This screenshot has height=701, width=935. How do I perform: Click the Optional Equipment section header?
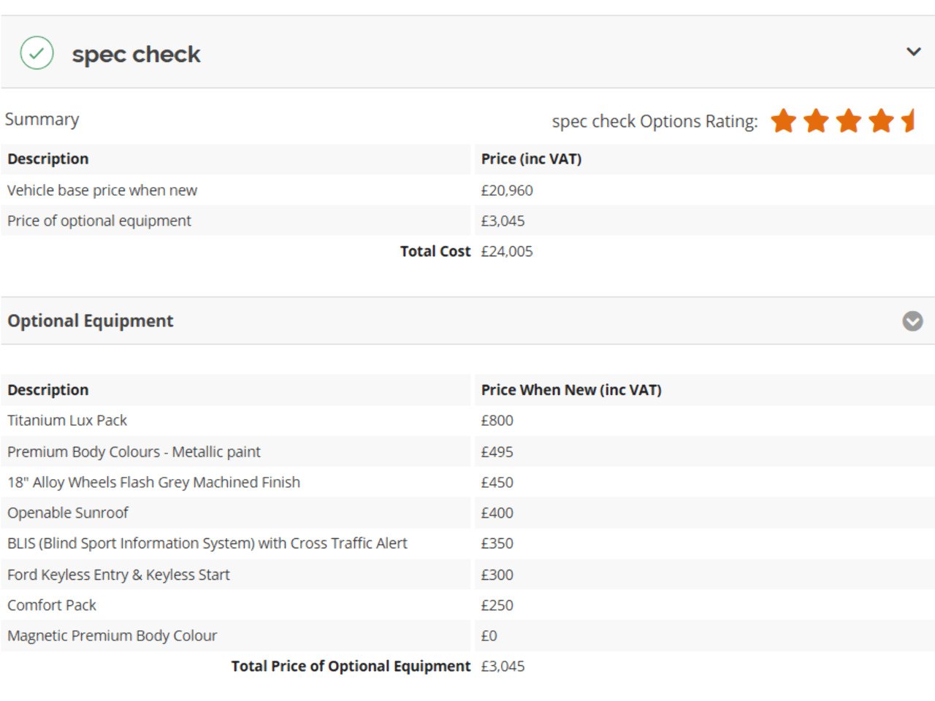click(91, 321)
